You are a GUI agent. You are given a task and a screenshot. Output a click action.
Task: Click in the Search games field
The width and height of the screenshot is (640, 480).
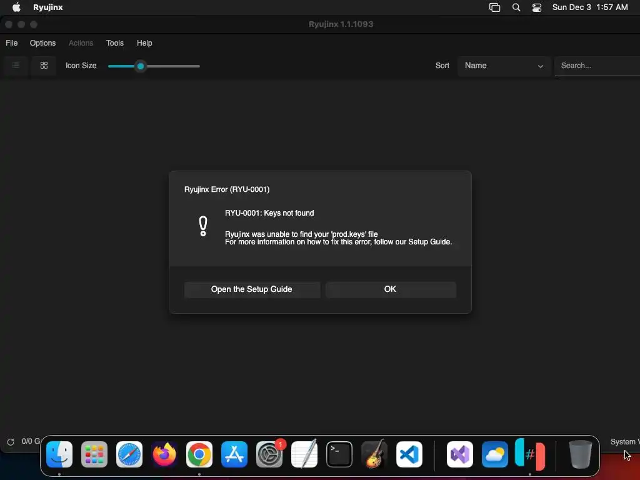[598, 66]
